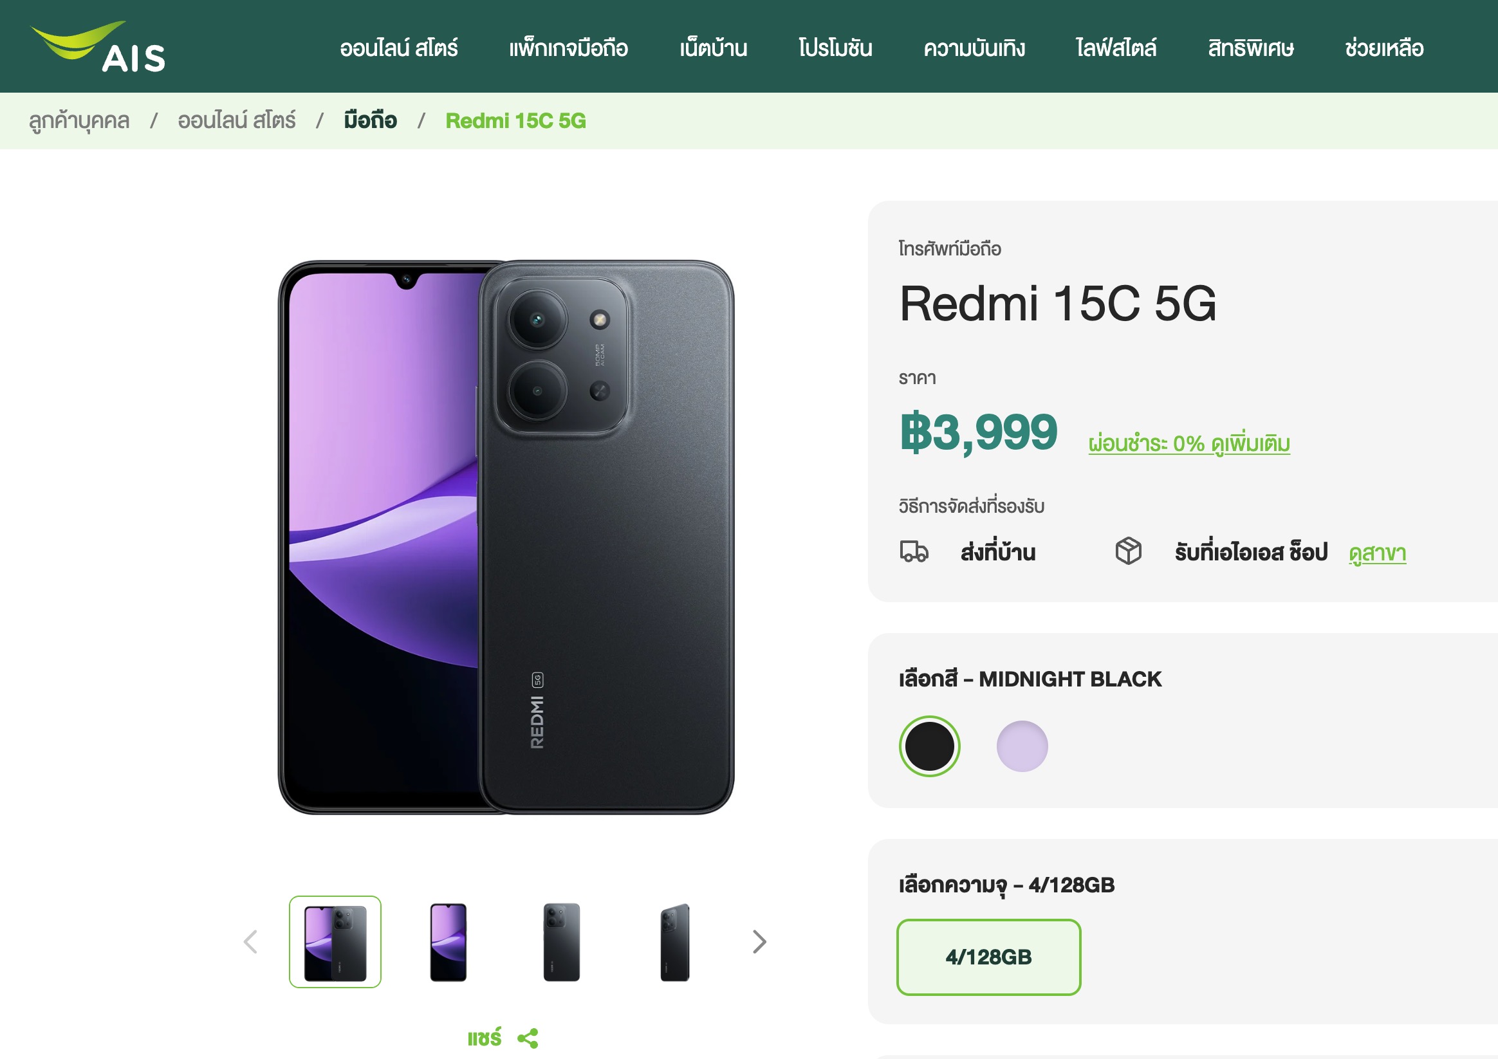View the angled side phone thumbnail
1498x1059 pixels.
(674, 941)
